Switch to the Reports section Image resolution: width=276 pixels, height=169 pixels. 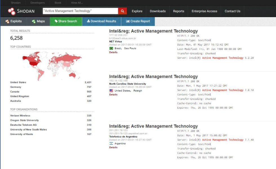(179, 11)
